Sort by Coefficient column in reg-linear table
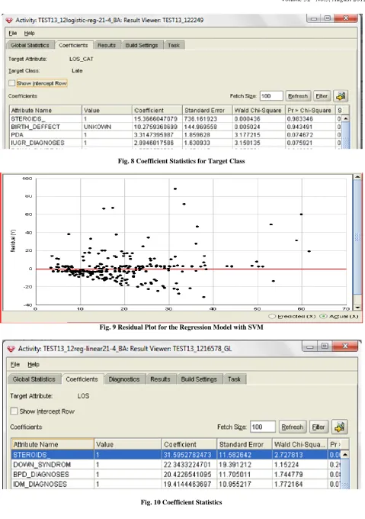365x519 pixels. (190, 444)
